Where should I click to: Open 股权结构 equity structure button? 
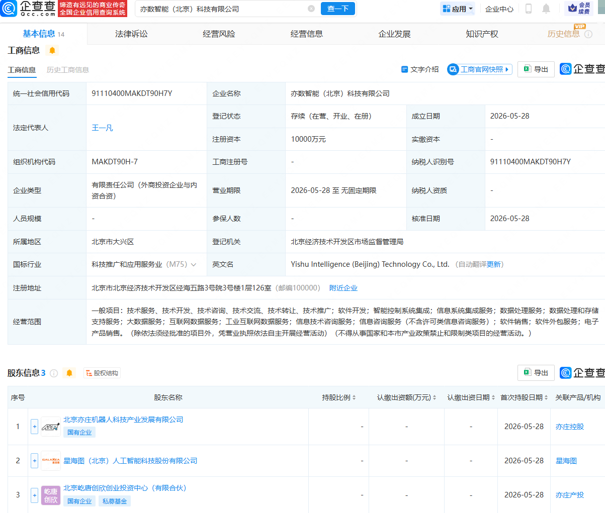tap(102, 373)
